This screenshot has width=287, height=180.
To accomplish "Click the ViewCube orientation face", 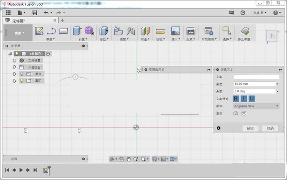I will point(272,36).
